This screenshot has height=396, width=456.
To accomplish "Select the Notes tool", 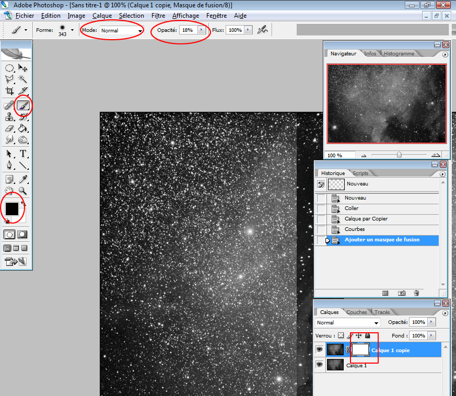I will 9,179.
